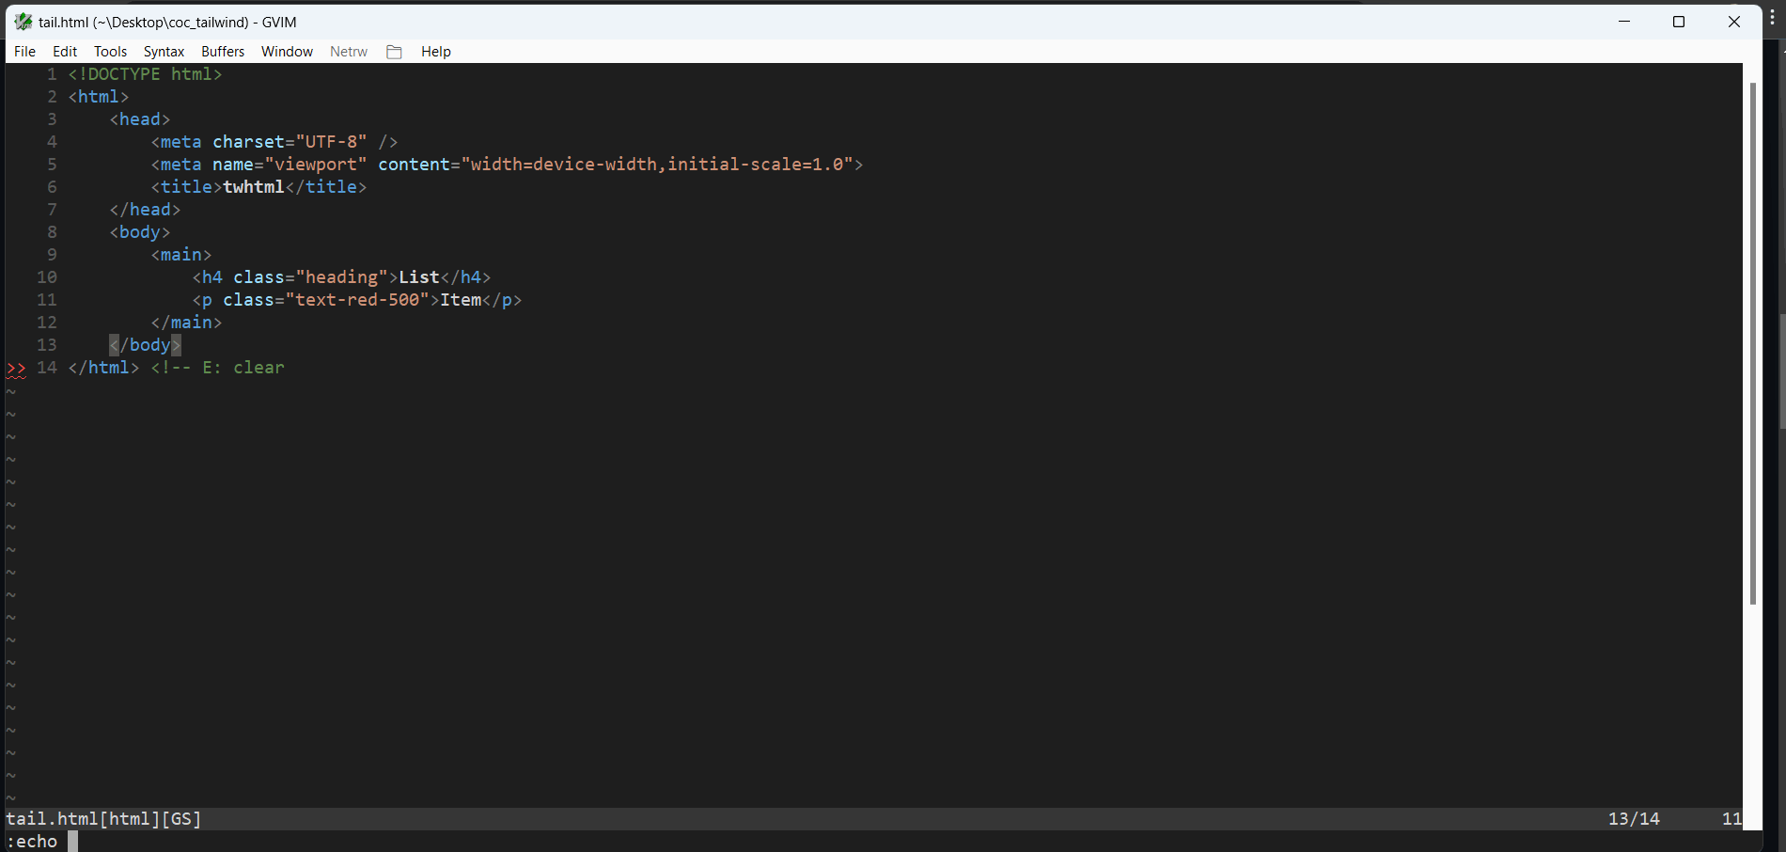Screen dimensions: 1786x852
Task: Click the 13/14 position indicator
Action: tap(1635, 818)
